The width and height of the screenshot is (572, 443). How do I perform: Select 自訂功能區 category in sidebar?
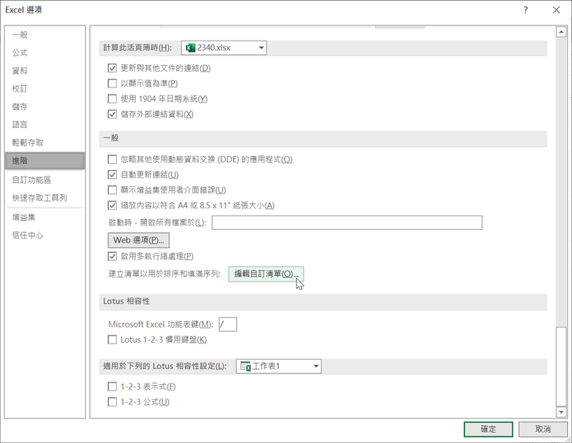pos(44,180)
